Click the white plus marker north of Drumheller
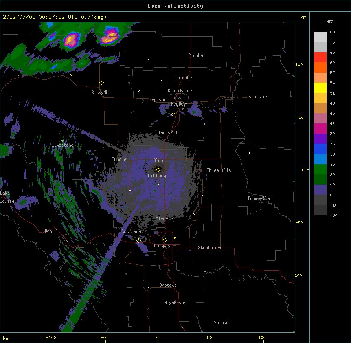The image size is (351, 343). point(249,153)
